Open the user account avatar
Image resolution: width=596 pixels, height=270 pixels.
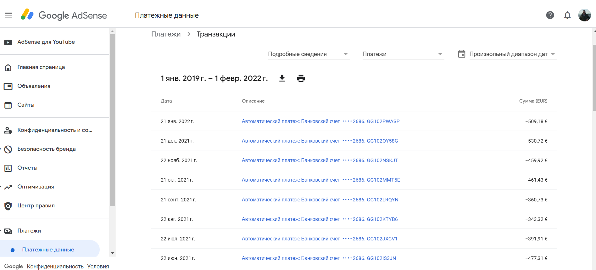click(585, 15)
